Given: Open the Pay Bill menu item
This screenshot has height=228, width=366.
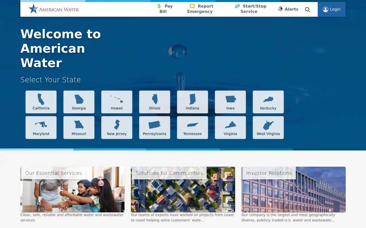Looking at the screenshot, I should pos(165,9).
